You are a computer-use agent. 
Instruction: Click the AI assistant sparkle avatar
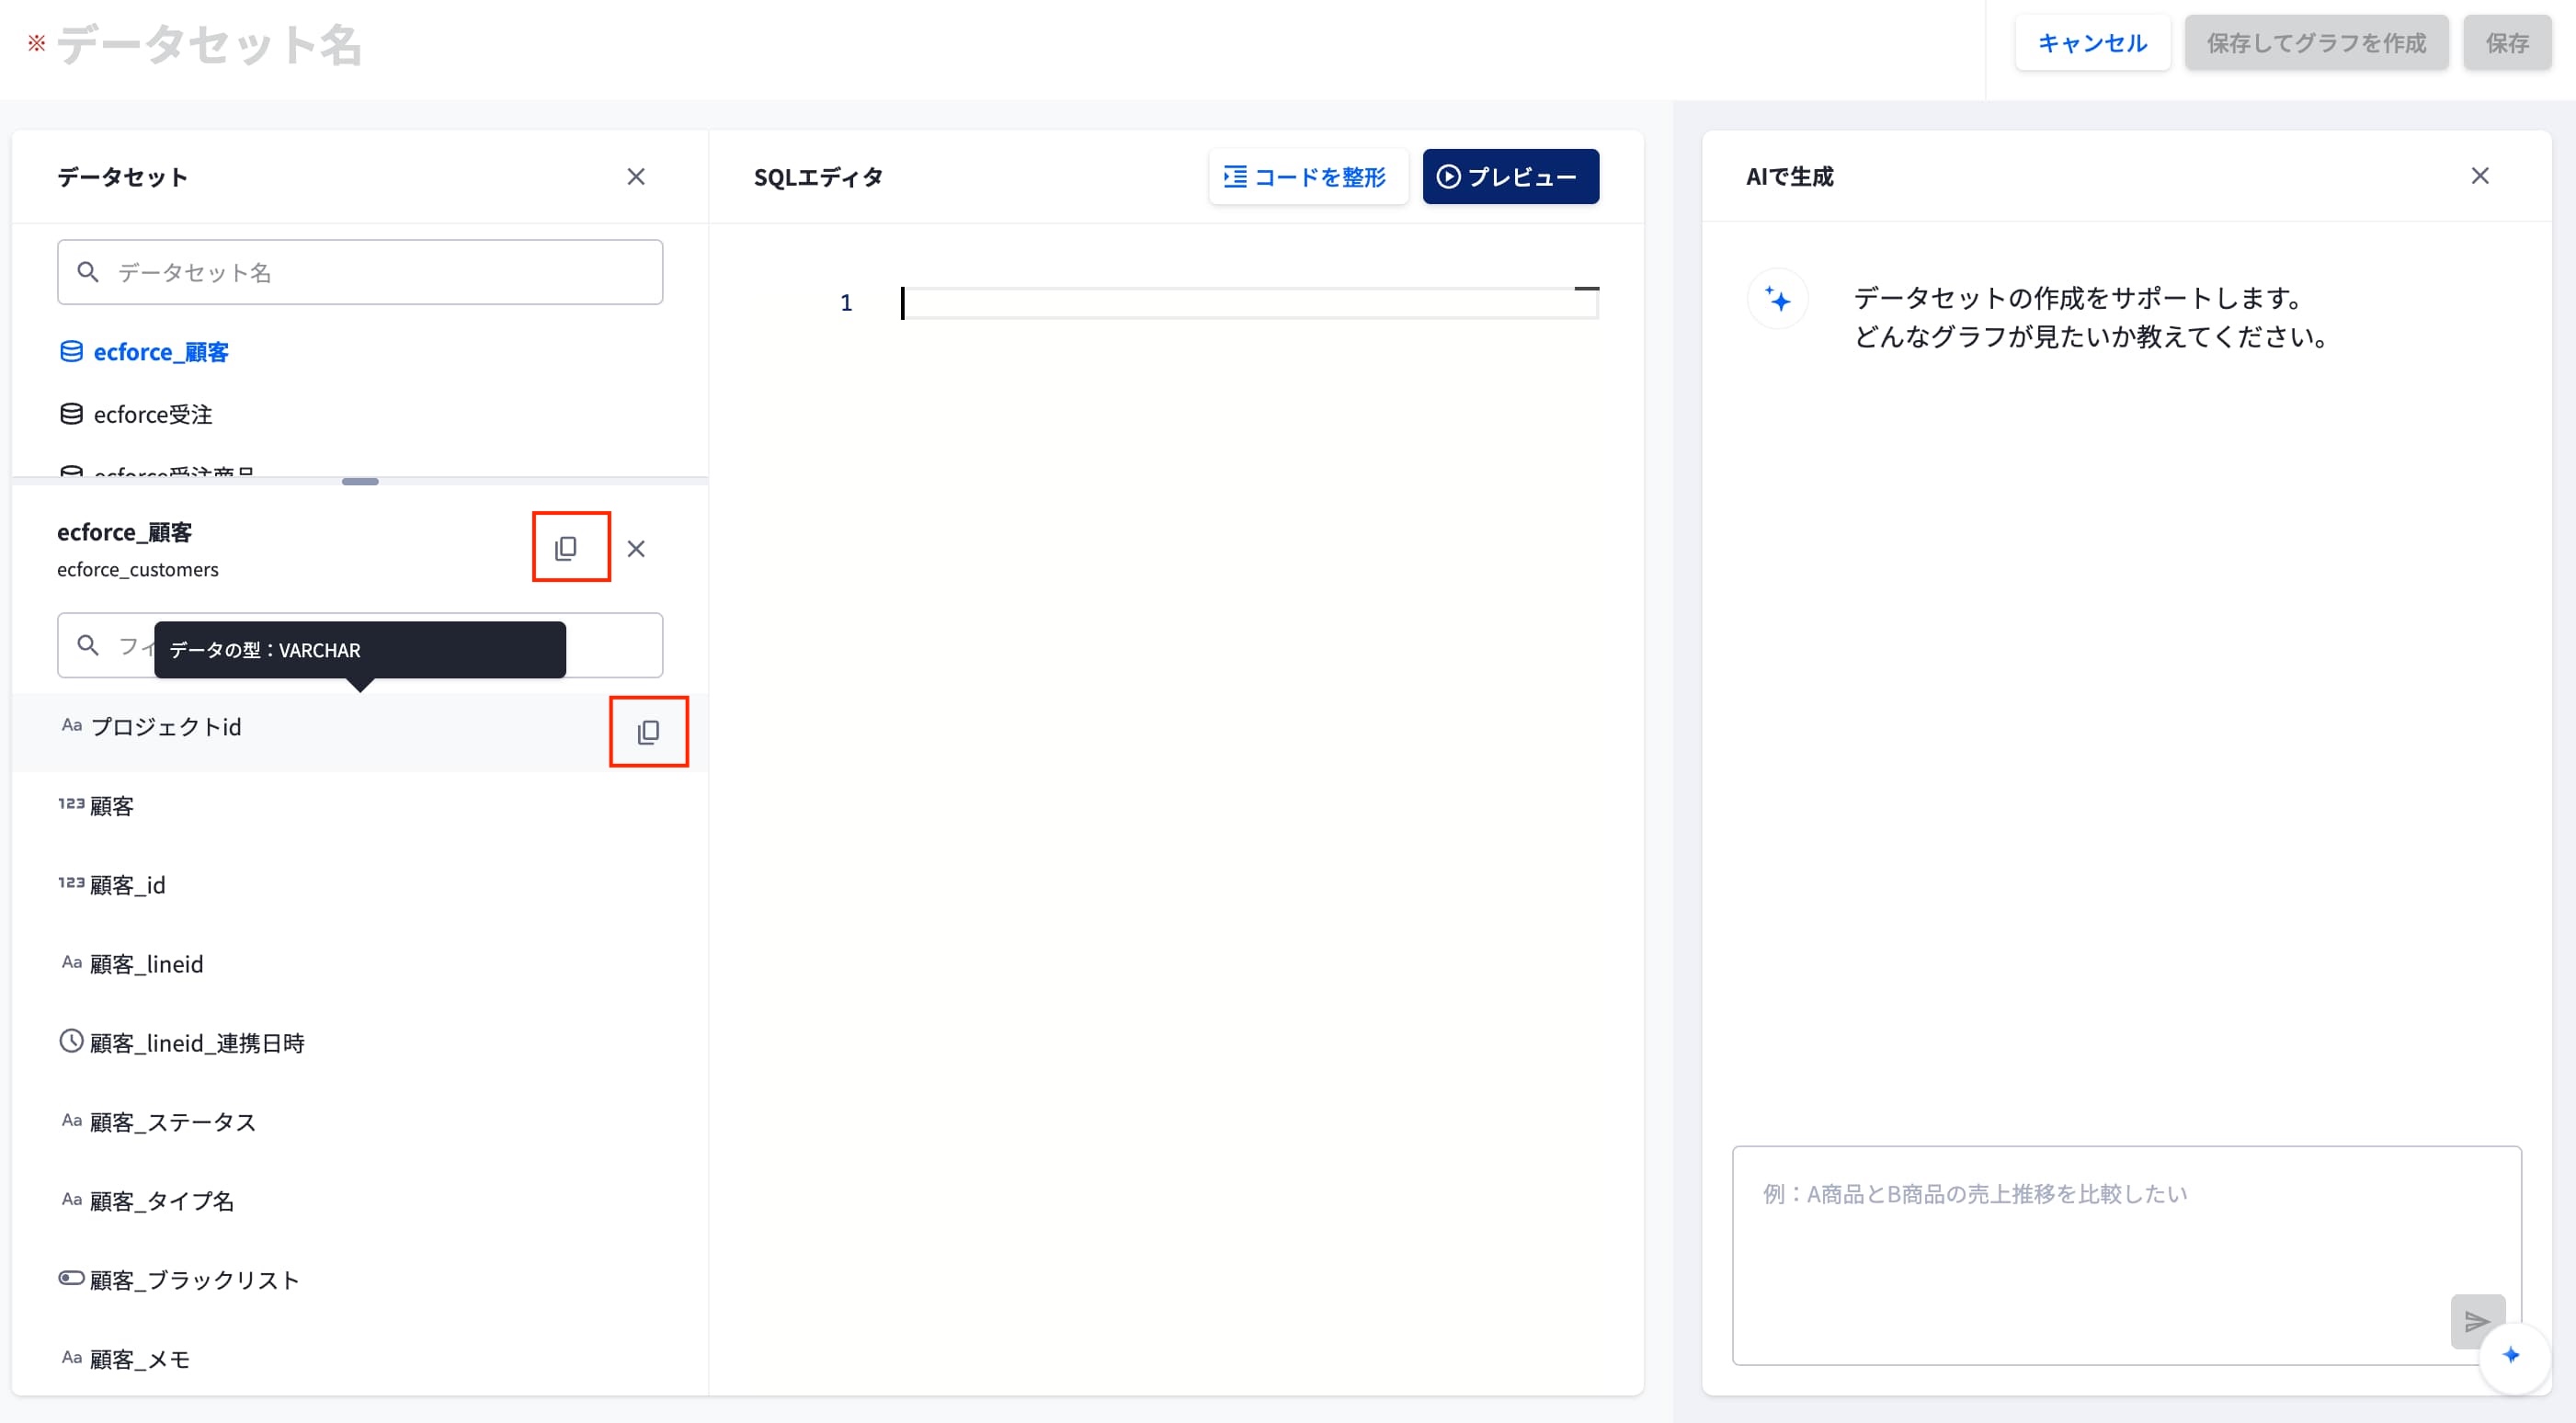1777,299
